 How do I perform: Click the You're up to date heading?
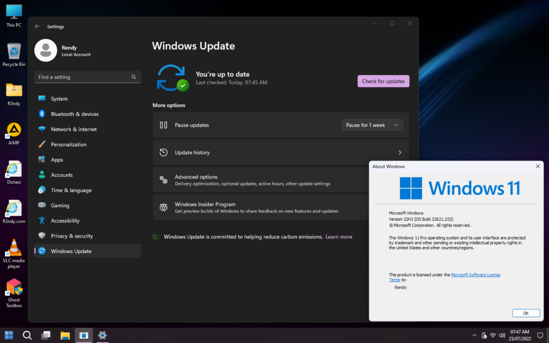222,74
